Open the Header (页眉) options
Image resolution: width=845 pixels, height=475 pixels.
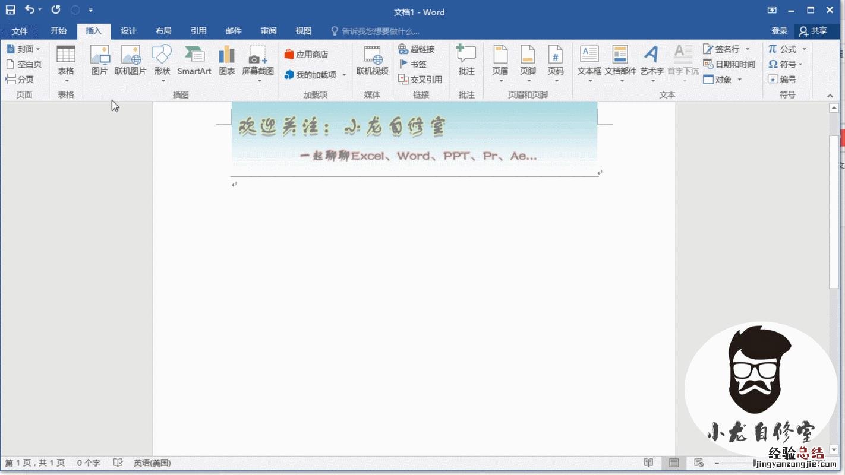click(x=500, y=64)
